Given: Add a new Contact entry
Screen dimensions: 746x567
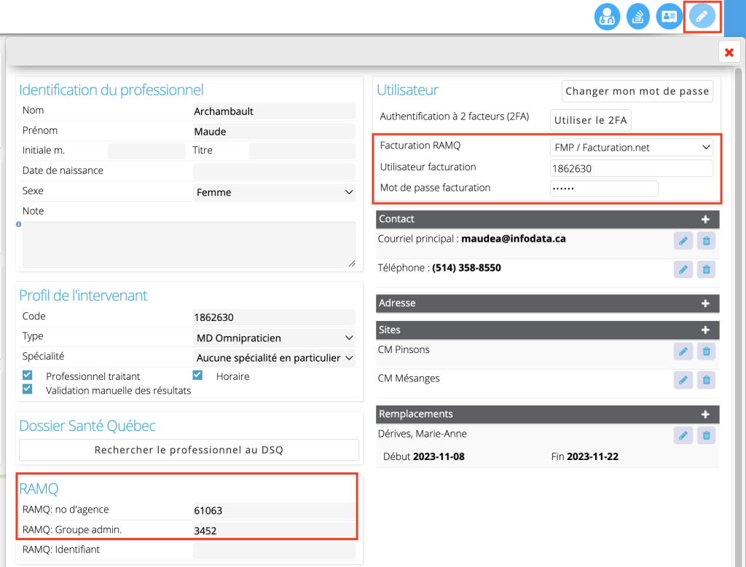Looking at the screenshot, I should tap(705, 219).
